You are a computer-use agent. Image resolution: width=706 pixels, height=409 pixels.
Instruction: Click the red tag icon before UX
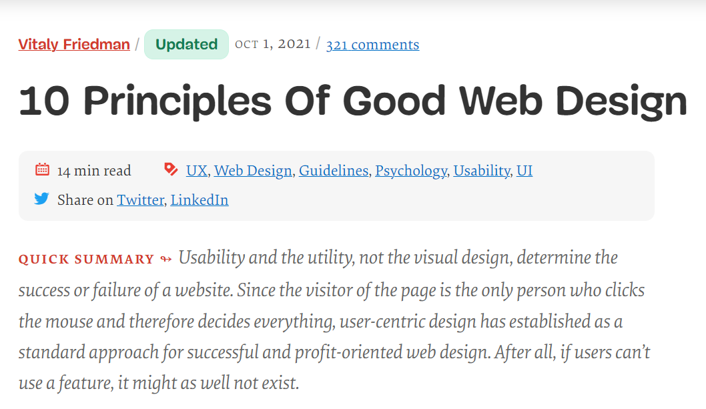[x=171, y=169]
